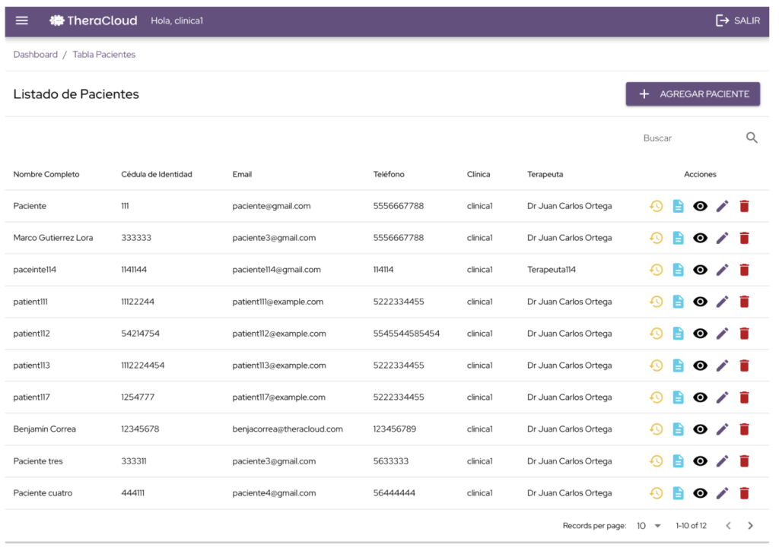Open the hamburger menu
Image resolution: width=779 pixels, height=554 pixels.
tap(22, 21)
